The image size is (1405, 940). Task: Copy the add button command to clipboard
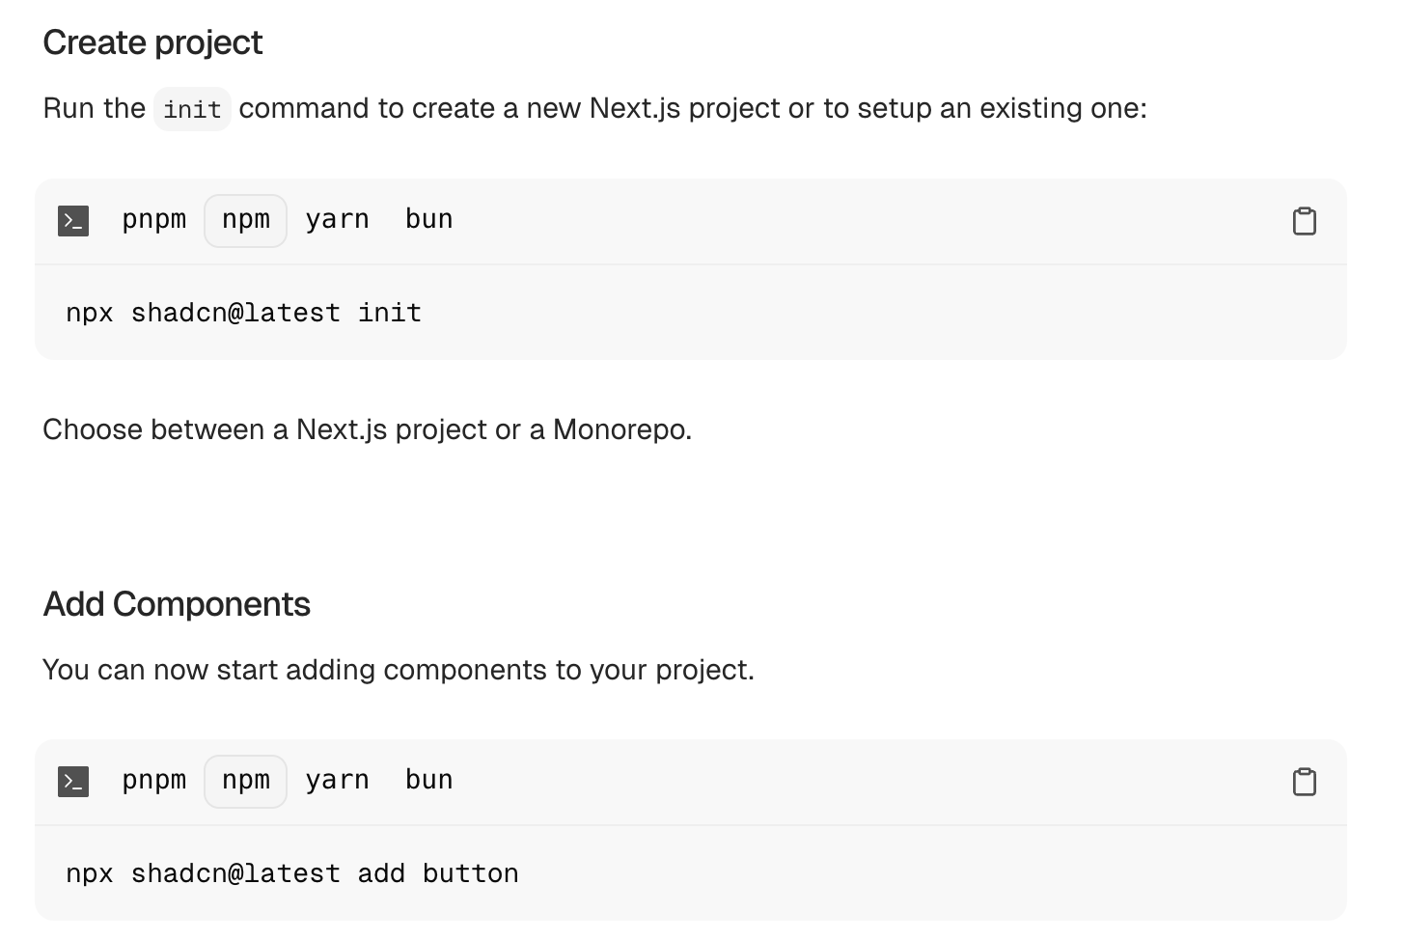point(1304,782)
